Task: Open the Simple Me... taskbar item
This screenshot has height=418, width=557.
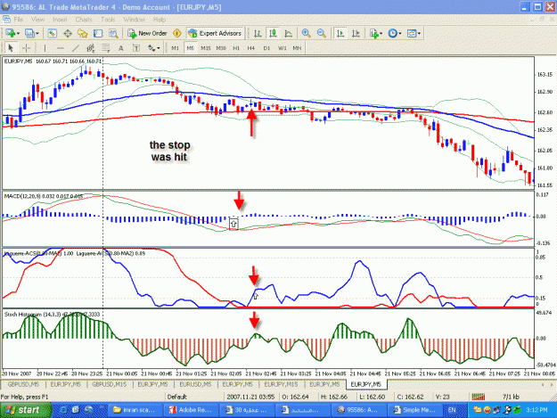Action: click(415, 410)
